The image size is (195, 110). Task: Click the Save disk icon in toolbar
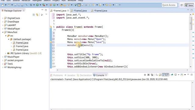pyautogui.click(x=15, y=5)
